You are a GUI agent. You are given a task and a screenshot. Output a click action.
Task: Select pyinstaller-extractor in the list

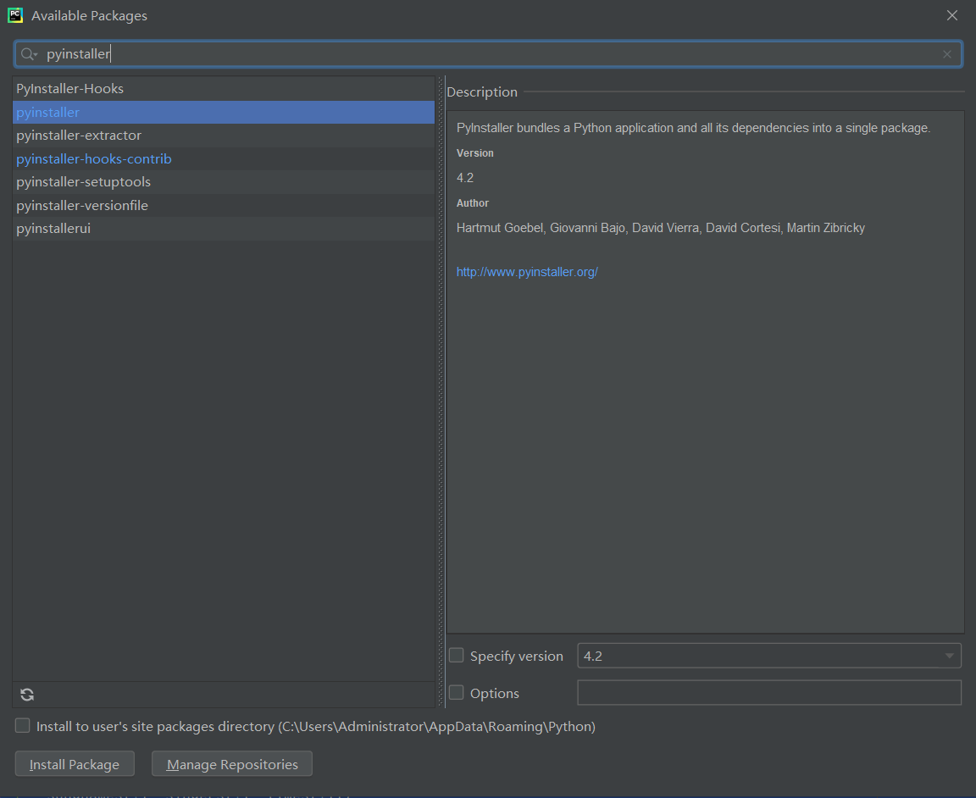pos(224,136)
